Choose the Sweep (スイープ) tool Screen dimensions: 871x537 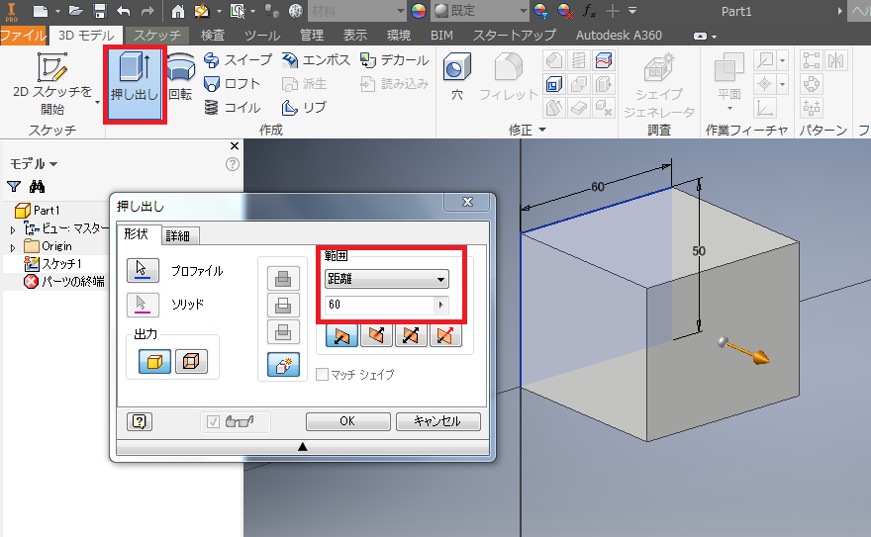tap(238, 60)
